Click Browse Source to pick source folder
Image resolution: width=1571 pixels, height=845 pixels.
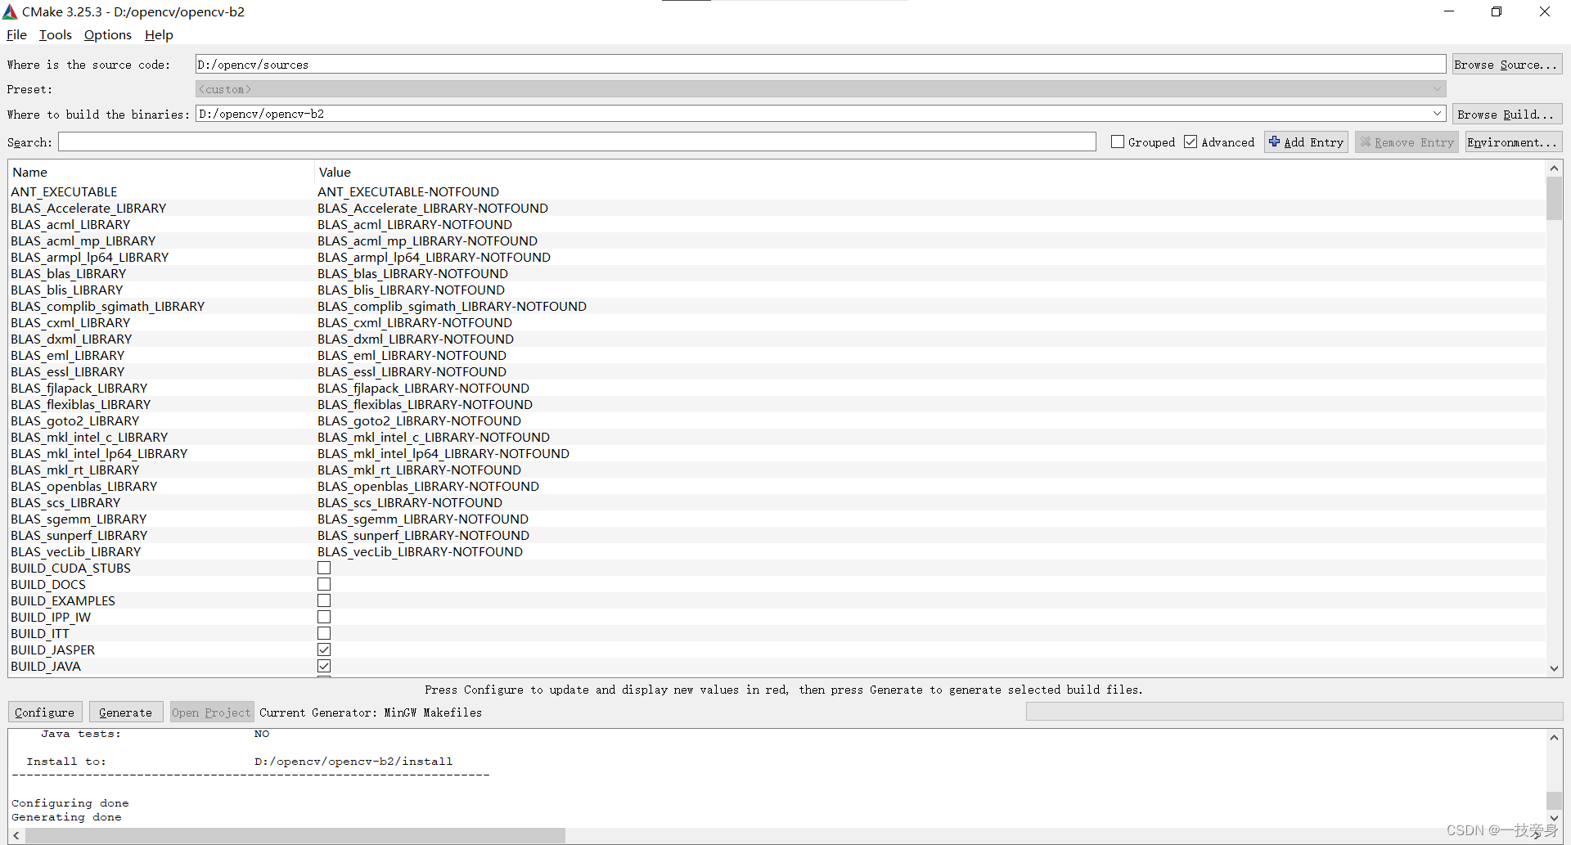[x=1506, y=64]
